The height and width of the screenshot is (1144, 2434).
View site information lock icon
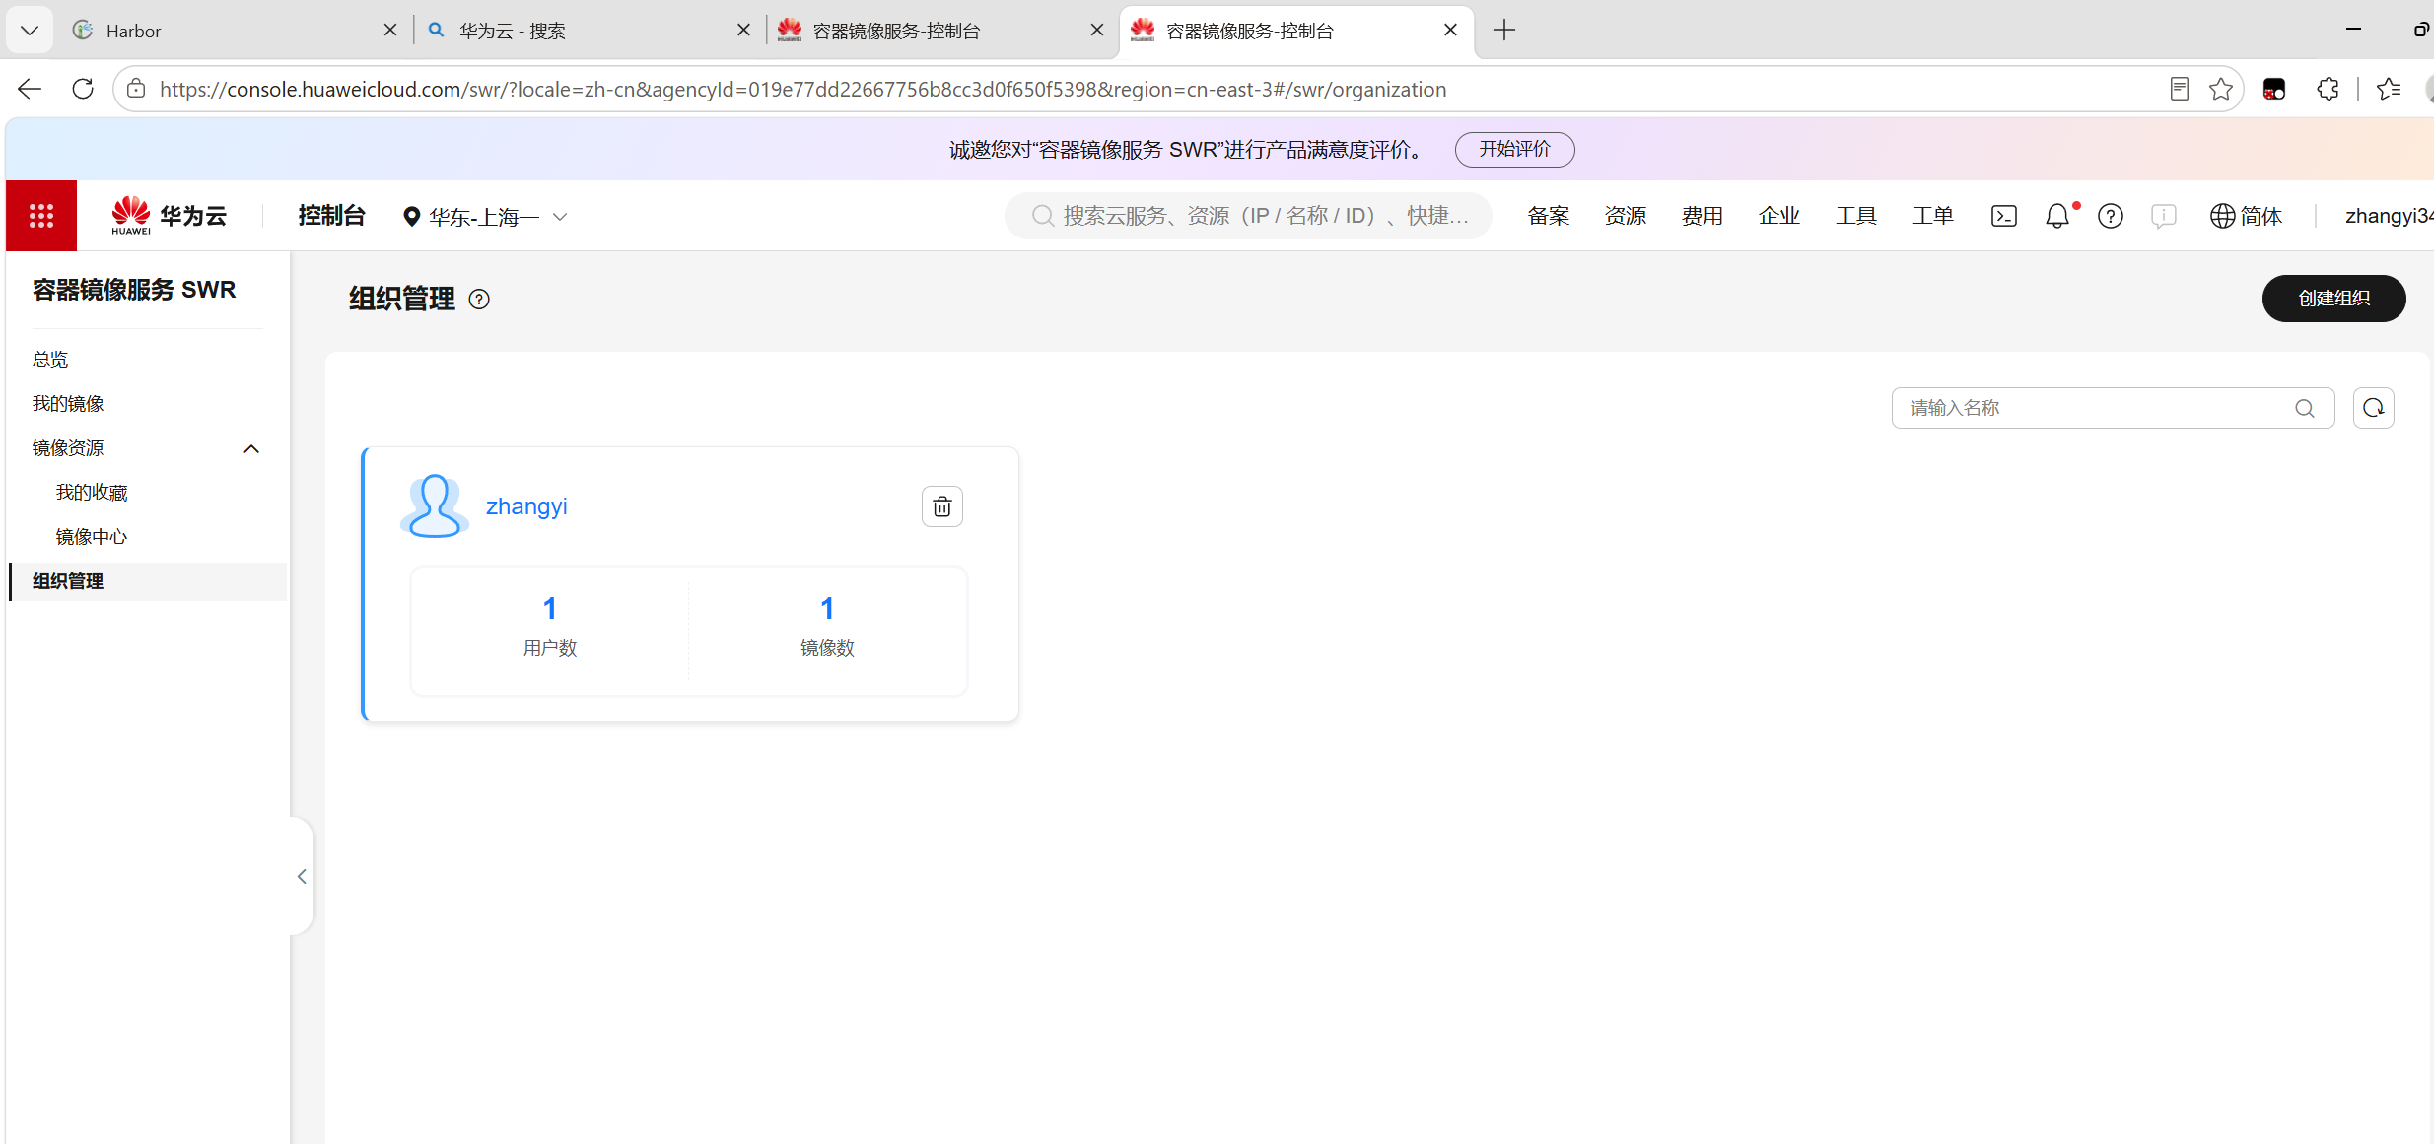[x=136, y=89]
